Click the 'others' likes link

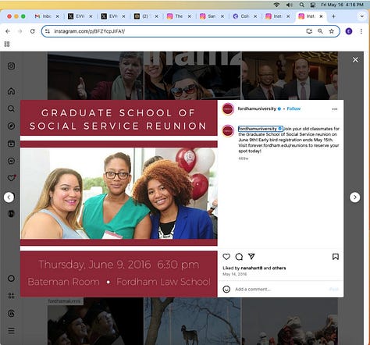click(279, 268)
